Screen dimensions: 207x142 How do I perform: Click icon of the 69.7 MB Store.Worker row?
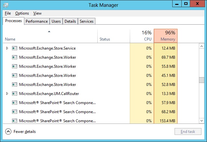pos(15,57)
